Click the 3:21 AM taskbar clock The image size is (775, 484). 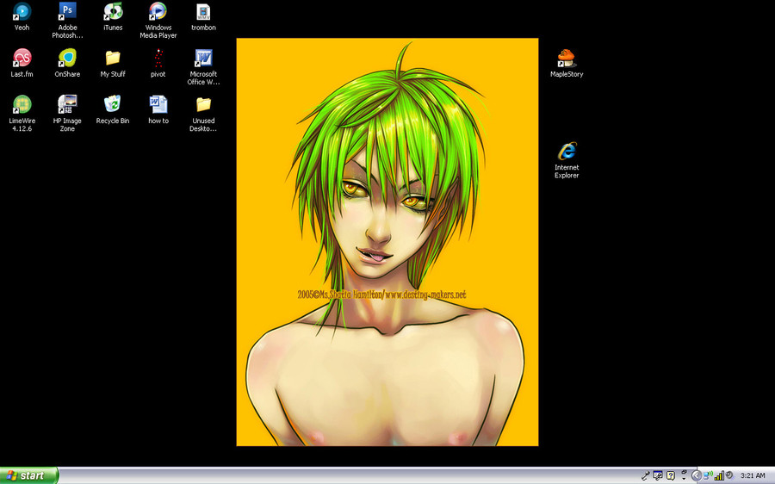click(753, 475)
